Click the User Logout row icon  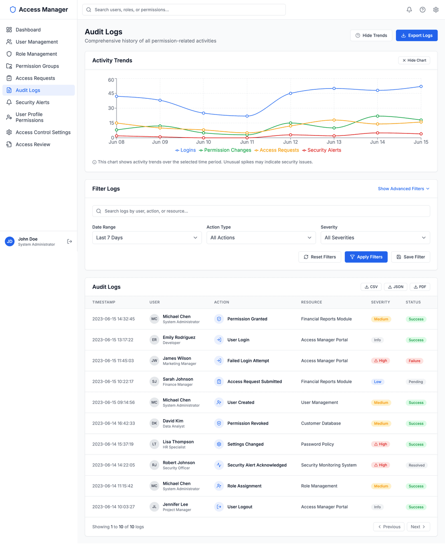point(219,507)
